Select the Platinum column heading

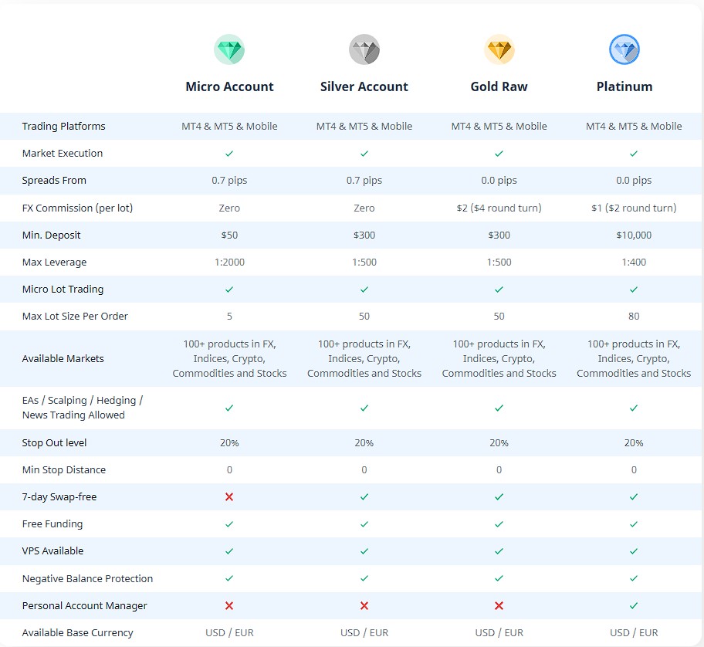point(624,86)
